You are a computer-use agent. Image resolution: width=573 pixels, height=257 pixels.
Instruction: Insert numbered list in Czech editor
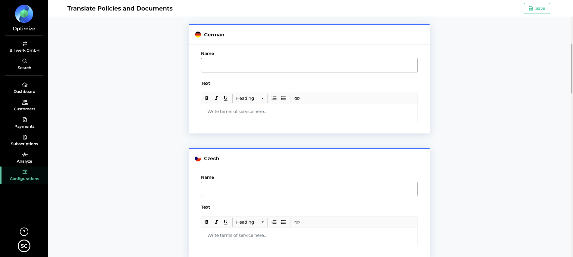[x=274, y=222]
